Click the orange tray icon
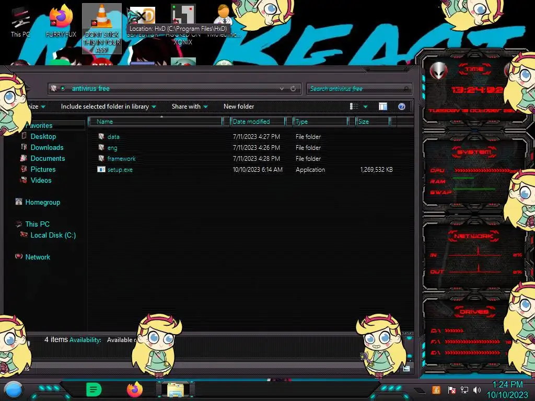This screenshot has height=401, width=535. [436, 390]
